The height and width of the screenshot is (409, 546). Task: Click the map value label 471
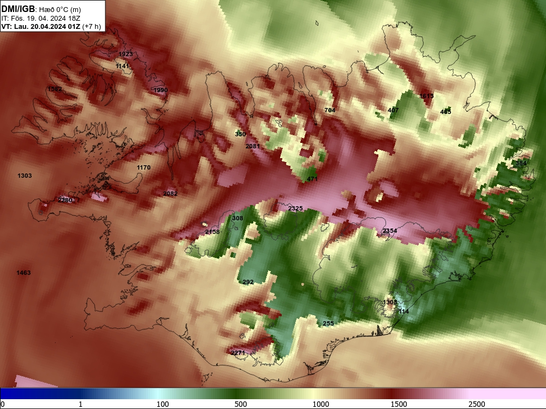pos(312,179)
